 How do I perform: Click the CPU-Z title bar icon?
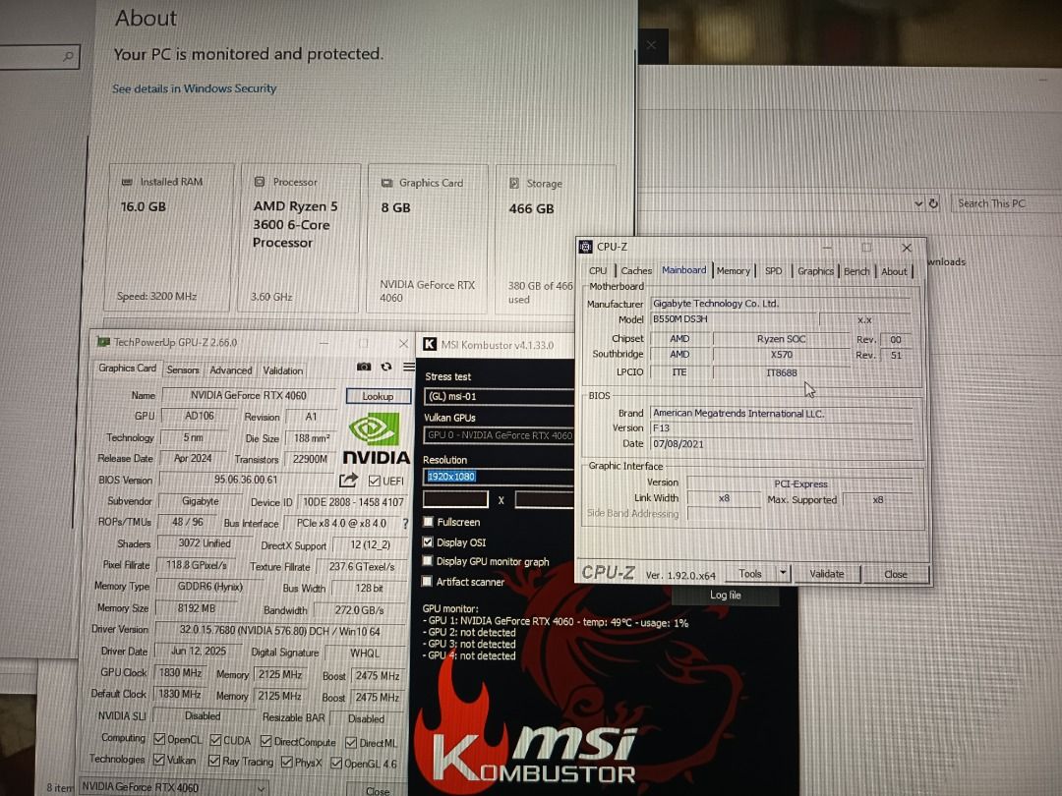586,247
